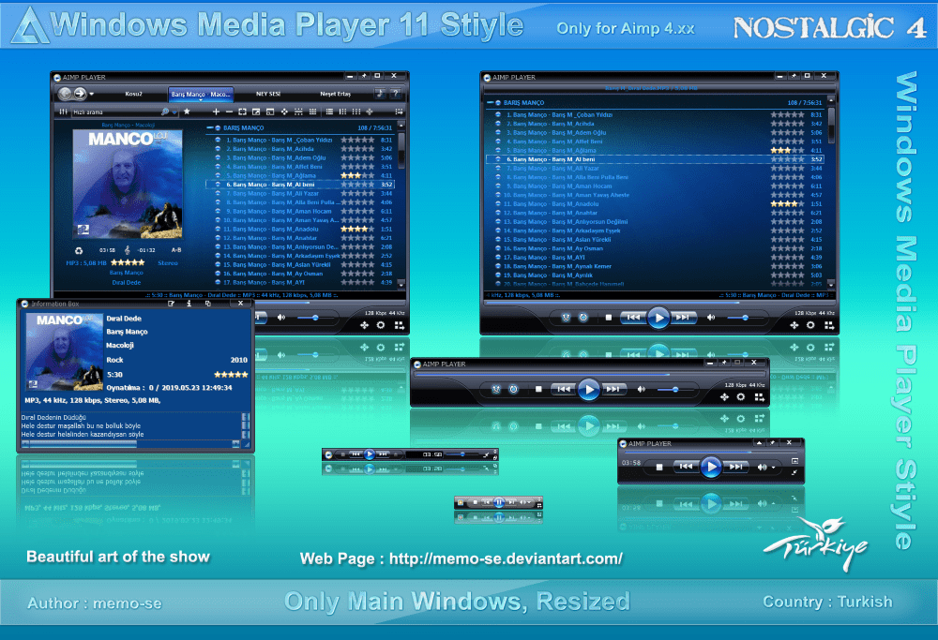Open the quick search options dropdown arrow

pos(174,112)
